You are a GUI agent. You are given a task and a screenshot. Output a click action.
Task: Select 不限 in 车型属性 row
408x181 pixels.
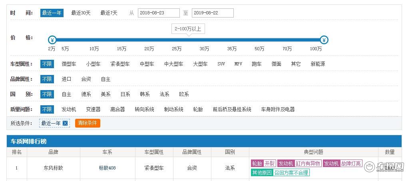[47, 64]
